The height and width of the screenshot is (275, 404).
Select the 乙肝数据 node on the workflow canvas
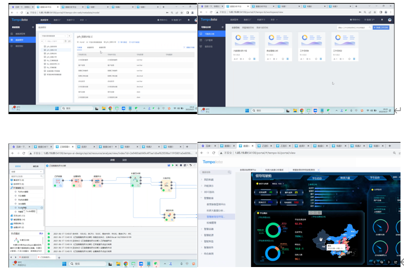click(x=58, y=183)
